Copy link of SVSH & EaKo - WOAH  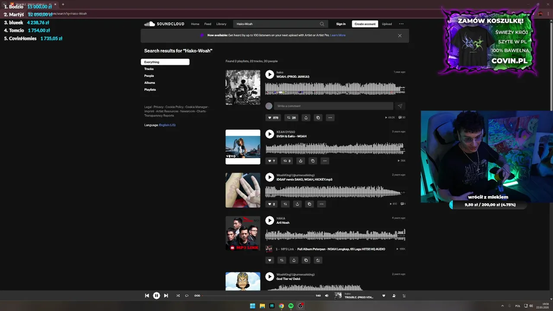point(313,161)
